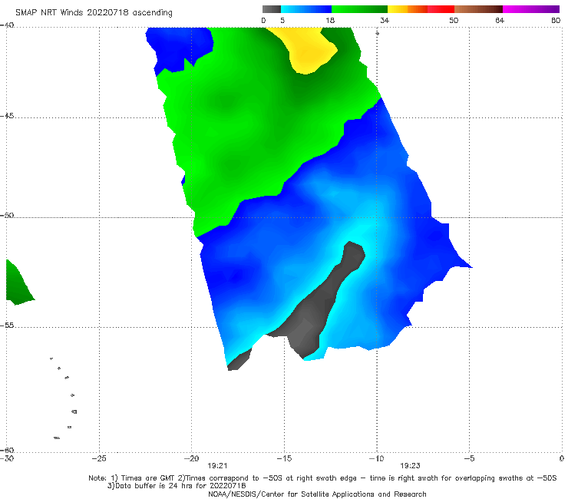This screenshot has width=568, height=499.
Task: Click the longitude label '-20'
Action: pos(191,458)
